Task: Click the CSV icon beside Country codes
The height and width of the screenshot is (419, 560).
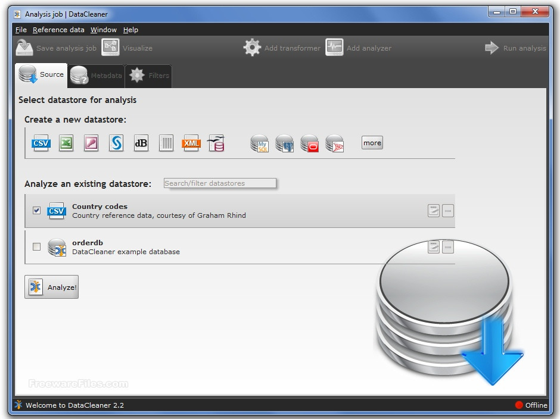Action: click(57, 211)
